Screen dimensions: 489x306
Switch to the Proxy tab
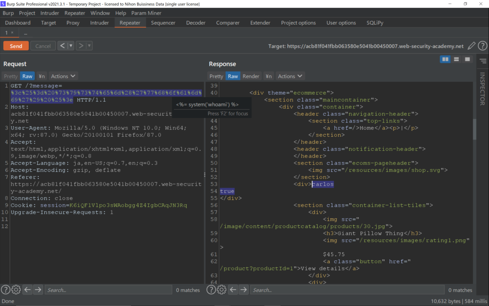[x=73, y=23]
